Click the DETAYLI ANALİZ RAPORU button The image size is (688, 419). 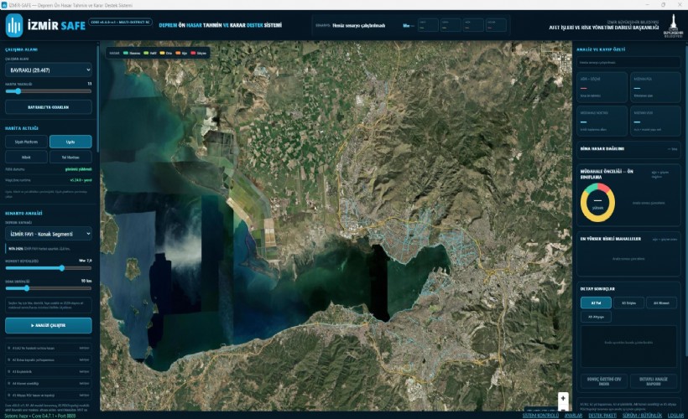pos(654,381)
